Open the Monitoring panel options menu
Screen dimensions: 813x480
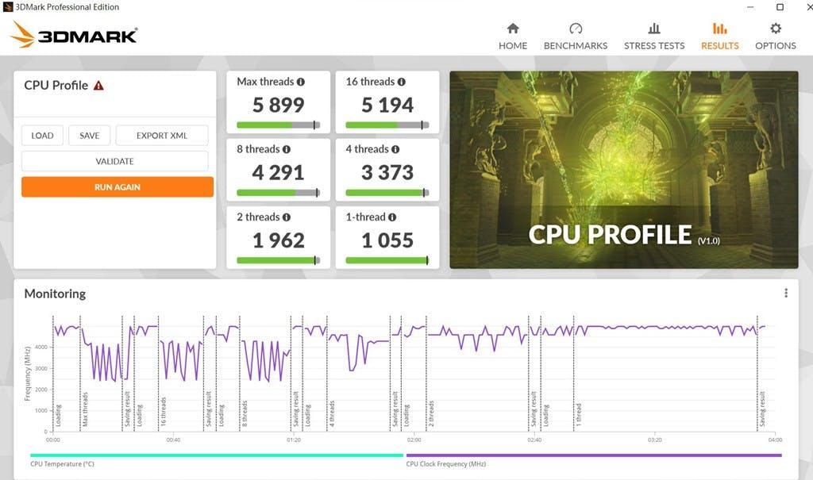pyautogui.click(x=786, y=293)
